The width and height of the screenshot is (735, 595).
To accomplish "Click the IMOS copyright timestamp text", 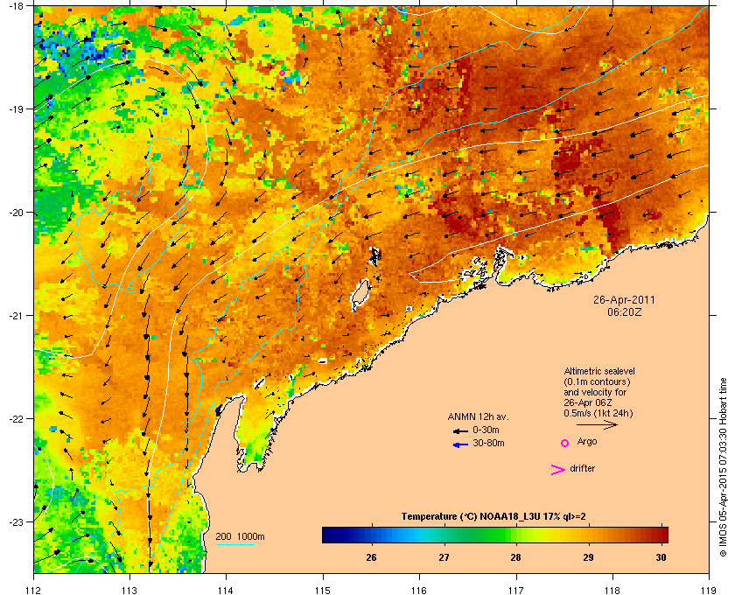I will [x=724, y=467].
